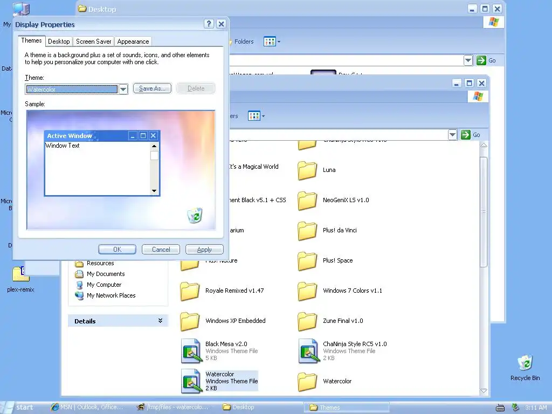Open the Theme dropdown arrow
Image resolution: width=552 pixels, height=414 pixels.
[x=123, y=89]
